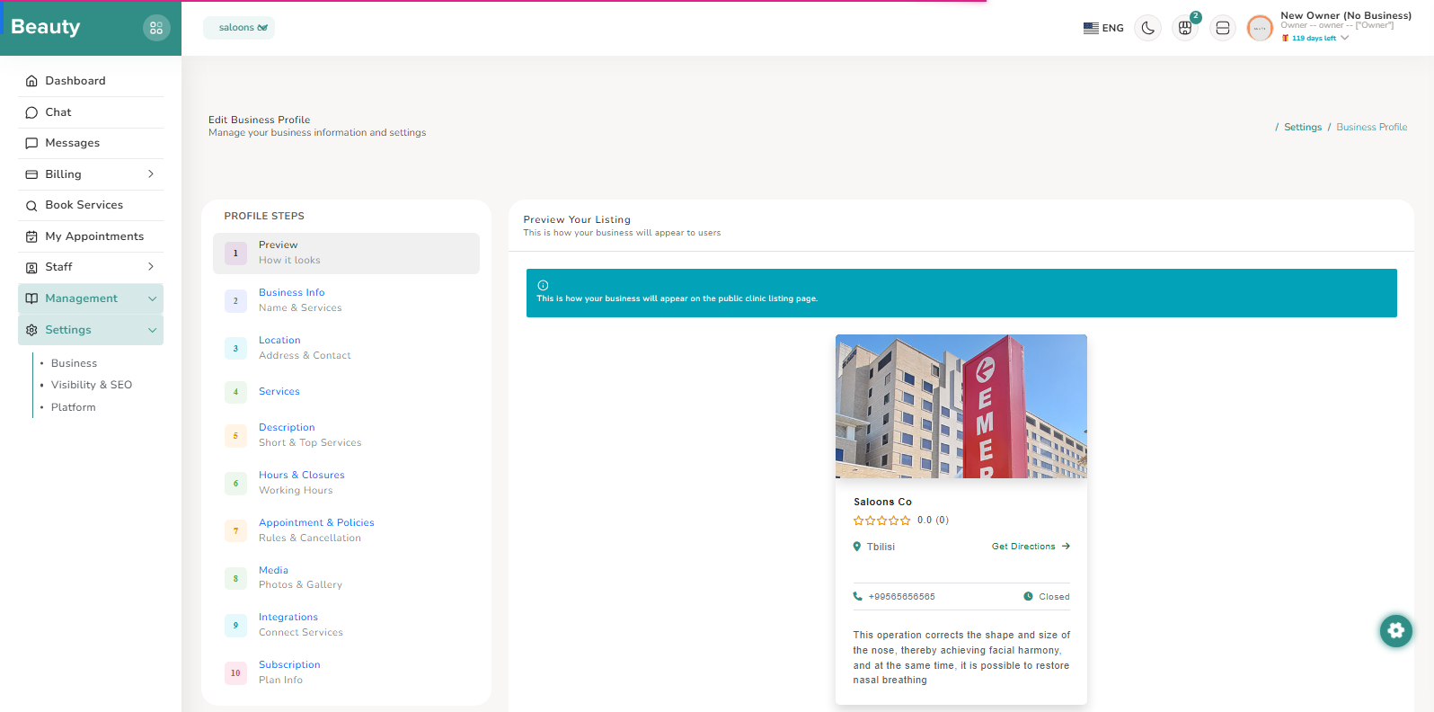The height and width of the screenshot is (712, 1434).
Task: Collapse the Management section chevron
Action: pos(152,298)
